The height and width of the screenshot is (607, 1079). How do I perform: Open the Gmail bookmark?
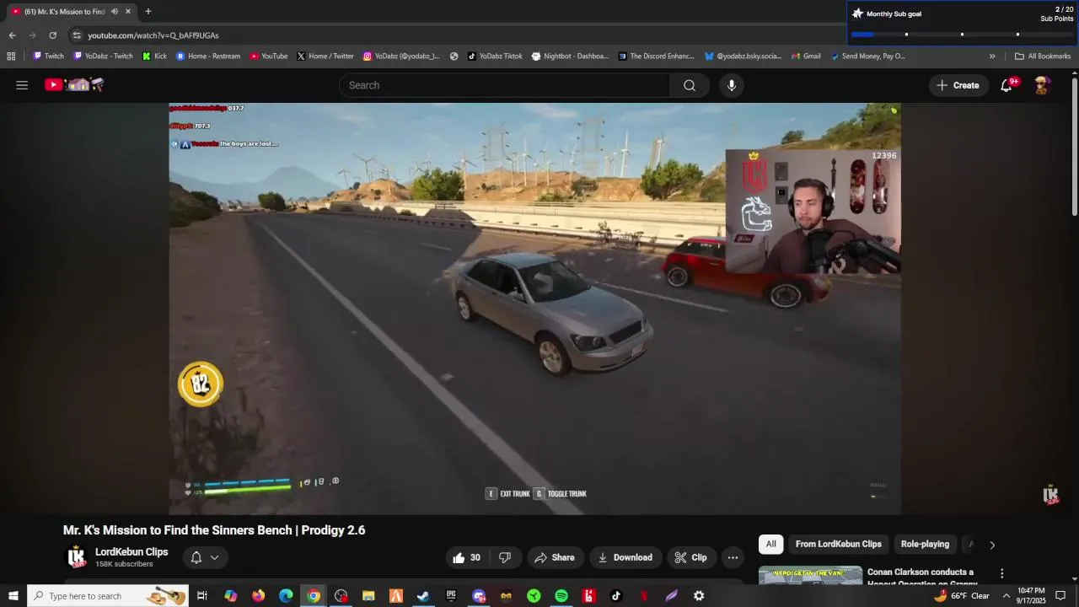(805, 56)
